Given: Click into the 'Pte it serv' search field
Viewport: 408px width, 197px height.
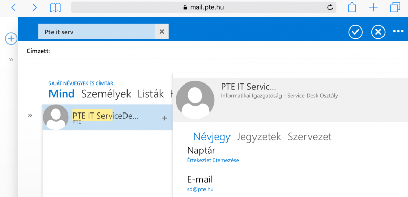Looking at the screenshot, I should (96, 32).
